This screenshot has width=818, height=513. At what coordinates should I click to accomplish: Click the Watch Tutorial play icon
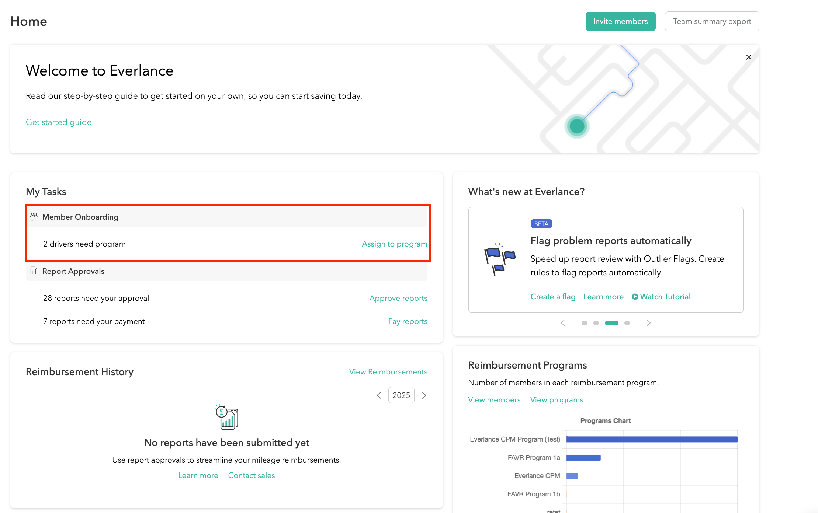(x=635, y=297)
